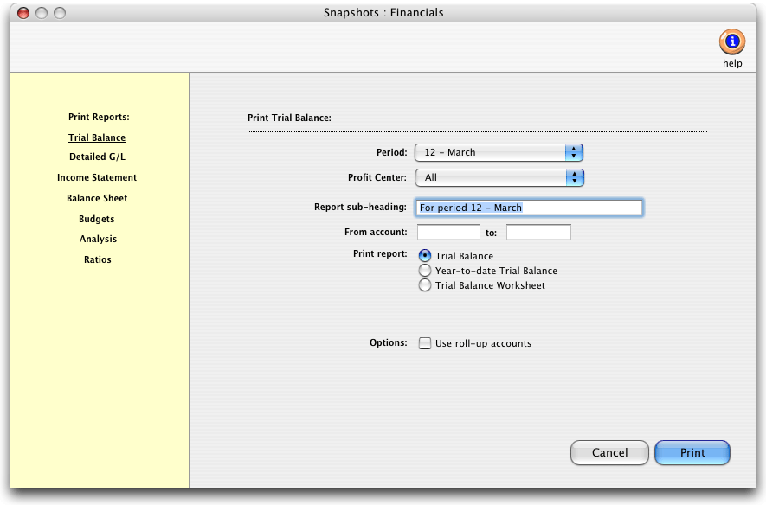
Task: Enable Use roll-up accounts checkbox
Action: click(425, 343)
